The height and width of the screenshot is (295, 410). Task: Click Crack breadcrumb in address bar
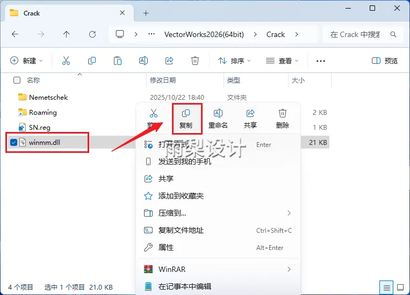pyautogui.click(x=275, y=34)
